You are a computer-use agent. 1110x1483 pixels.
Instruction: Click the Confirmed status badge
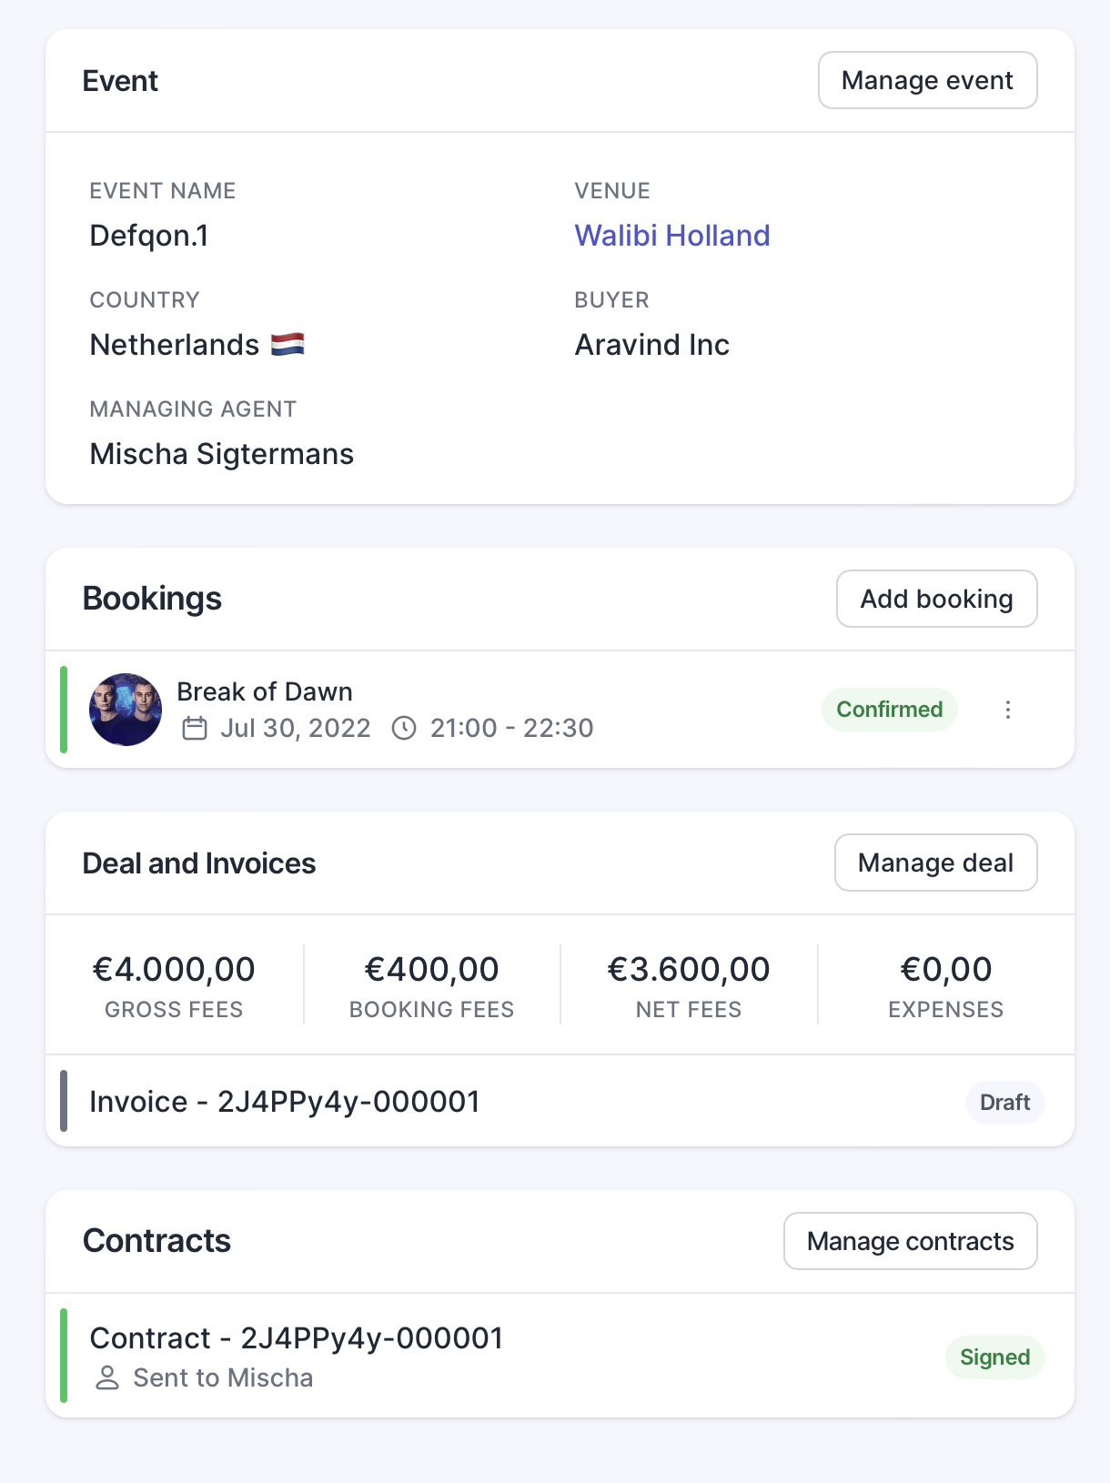coord(889,709)
